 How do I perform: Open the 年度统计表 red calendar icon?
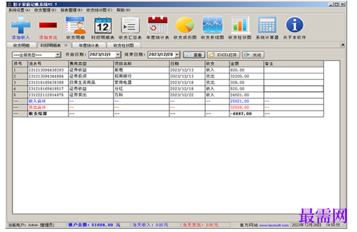click(158, 25)
